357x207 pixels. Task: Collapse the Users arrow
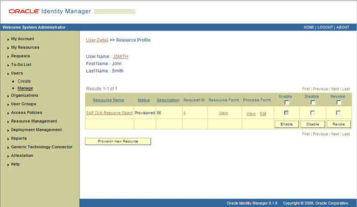(x=8, y=74)
